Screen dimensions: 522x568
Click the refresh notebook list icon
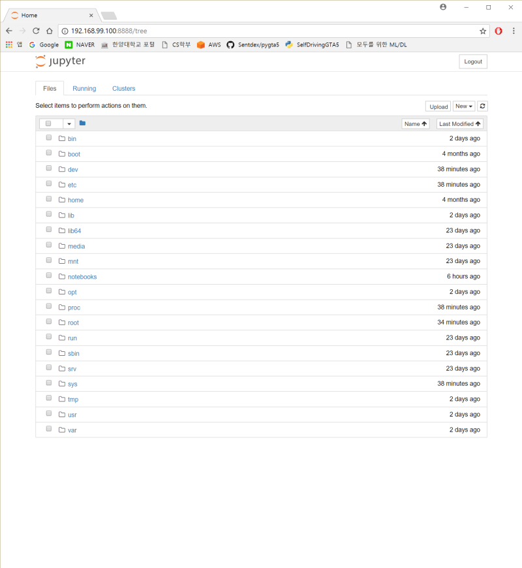pos(482,106)
